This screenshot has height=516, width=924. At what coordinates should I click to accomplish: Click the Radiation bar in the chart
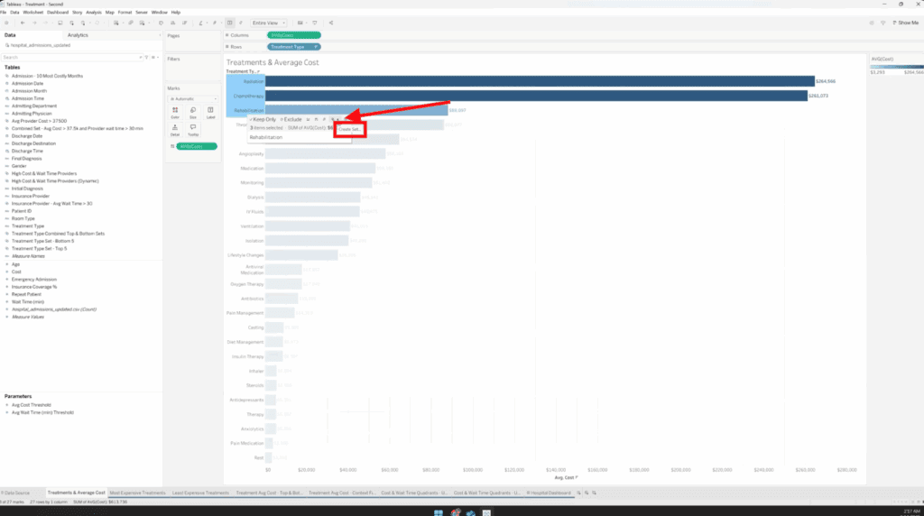pyautogui.click(x=540, y=81)
